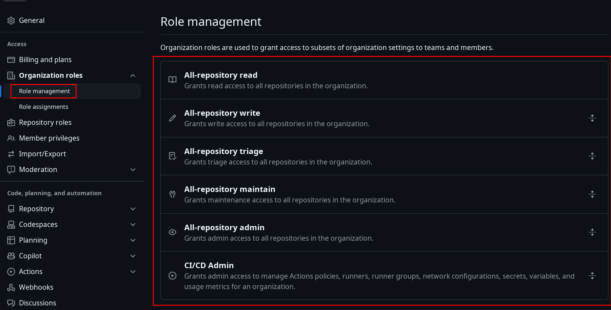Open the All-repository read role

[221, 75]
